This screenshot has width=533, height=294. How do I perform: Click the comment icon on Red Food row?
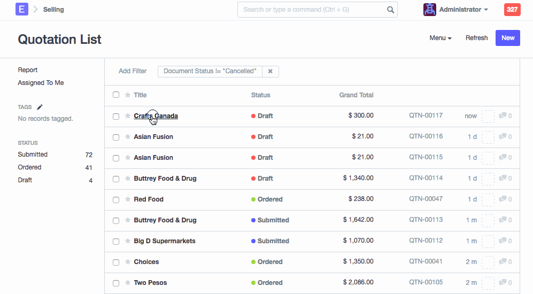pos(503,199)
